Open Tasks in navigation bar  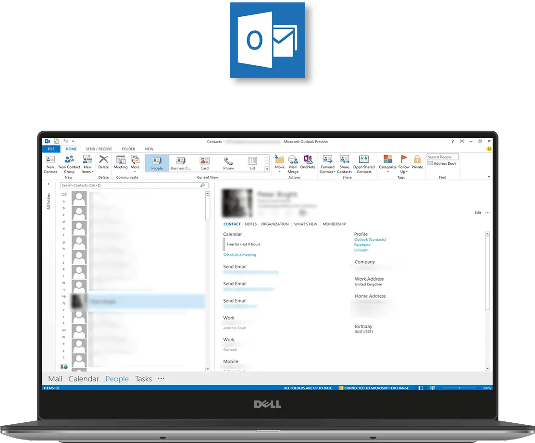pos(143,379)
